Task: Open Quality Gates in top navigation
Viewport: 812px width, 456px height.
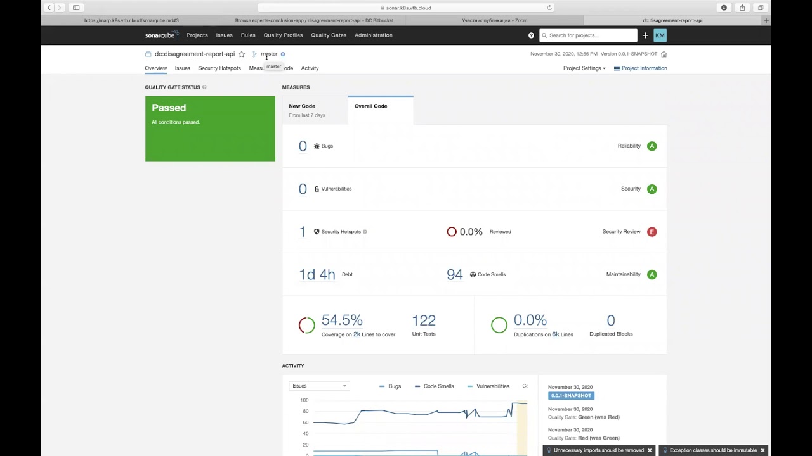Action: 329,35
